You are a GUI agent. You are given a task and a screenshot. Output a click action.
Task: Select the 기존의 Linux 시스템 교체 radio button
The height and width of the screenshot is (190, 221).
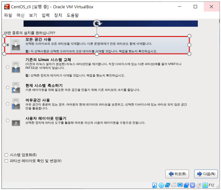point(8,67)
